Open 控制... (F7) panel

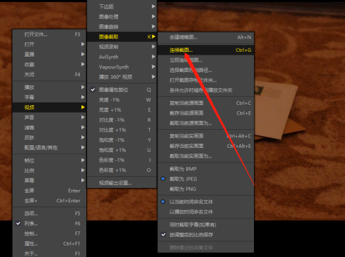49,234
